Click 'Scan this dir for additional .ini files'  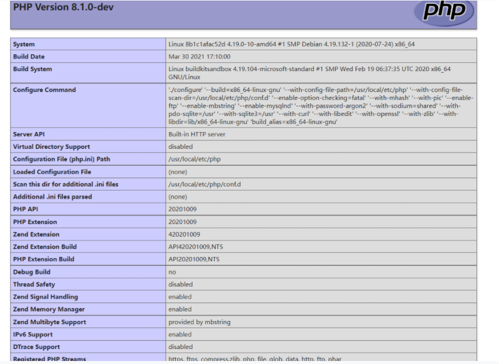coord(66,184)
